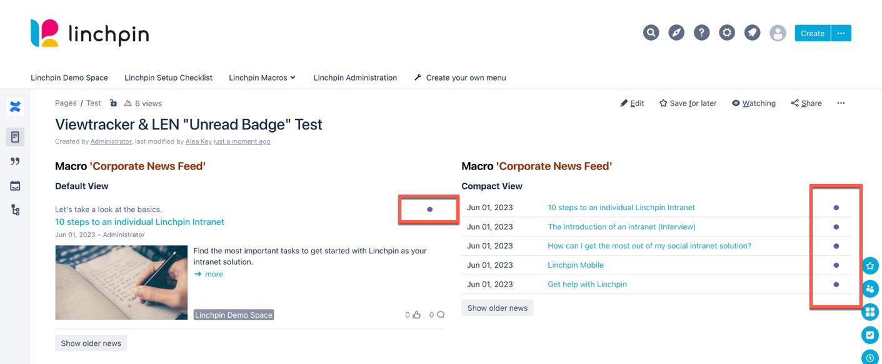The image size is (882, 364).
Task: Open Linchpin Administration menu item
Action: click(355, 78)
